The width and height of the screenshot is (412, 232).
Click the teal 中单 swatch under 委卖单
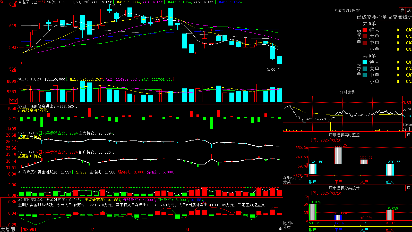365,75
